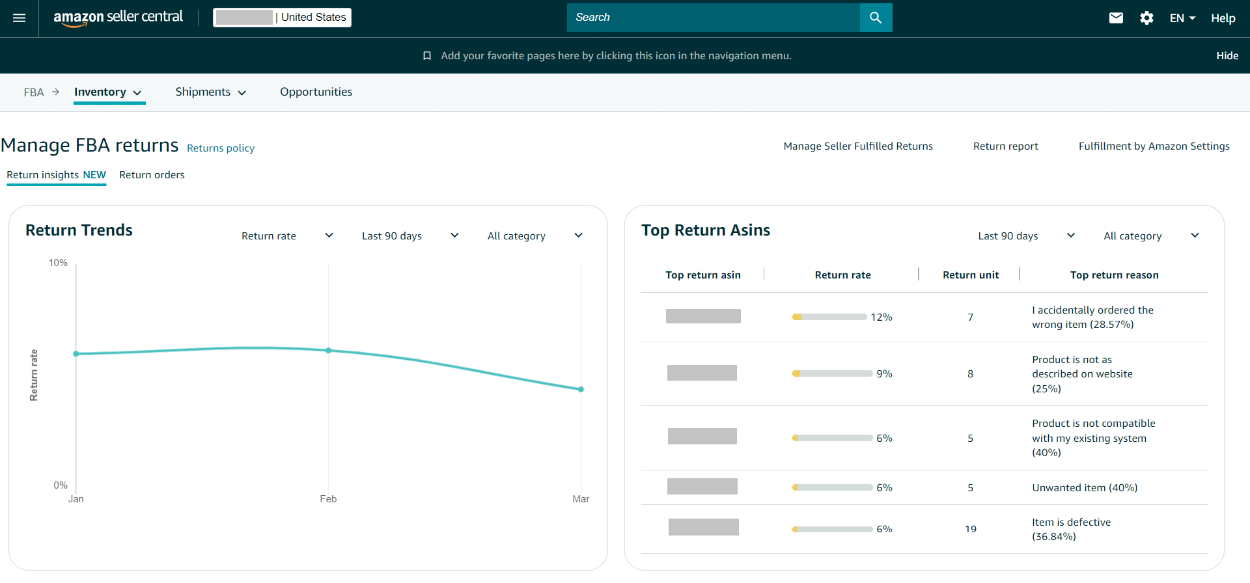The width and height of the screenshot is (1250, 583).
Task: Open the EN language selector
Action: [1182, 18]
